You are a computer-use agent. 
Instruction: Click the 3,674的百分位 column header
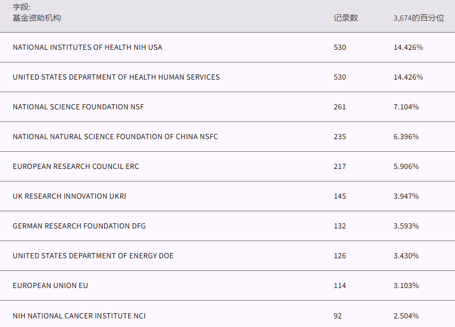coord(418,18)
